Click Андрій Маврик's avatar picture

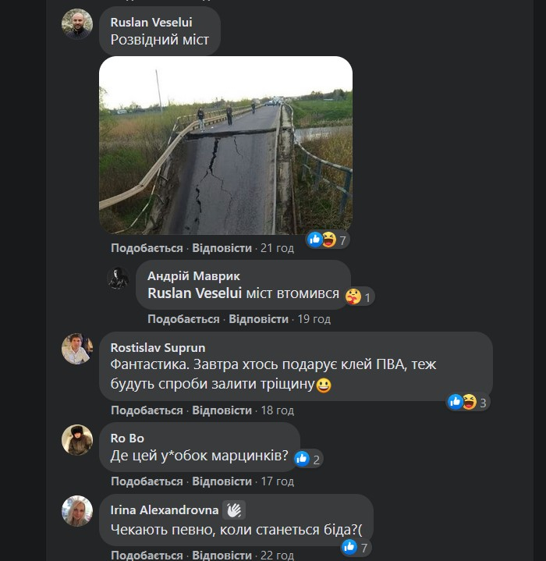(118, 279)
